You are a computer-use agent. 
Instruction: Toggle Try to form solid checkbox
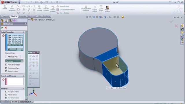tap(6, 98)
